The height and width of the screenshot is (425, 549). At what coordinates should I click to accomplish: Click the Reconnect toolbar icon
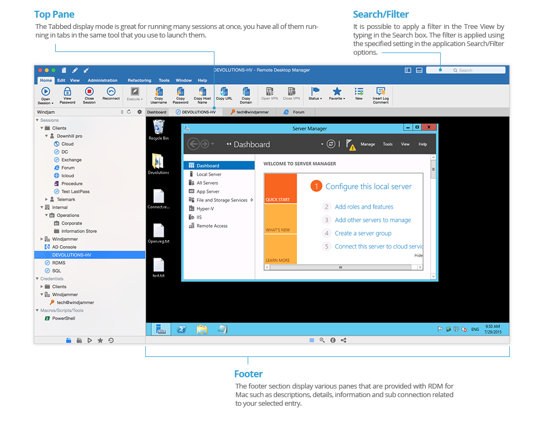111,91
